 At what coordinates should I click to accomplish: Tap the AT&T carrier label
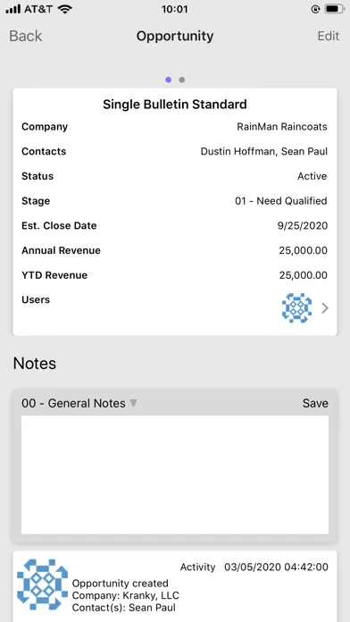point(39,9)
